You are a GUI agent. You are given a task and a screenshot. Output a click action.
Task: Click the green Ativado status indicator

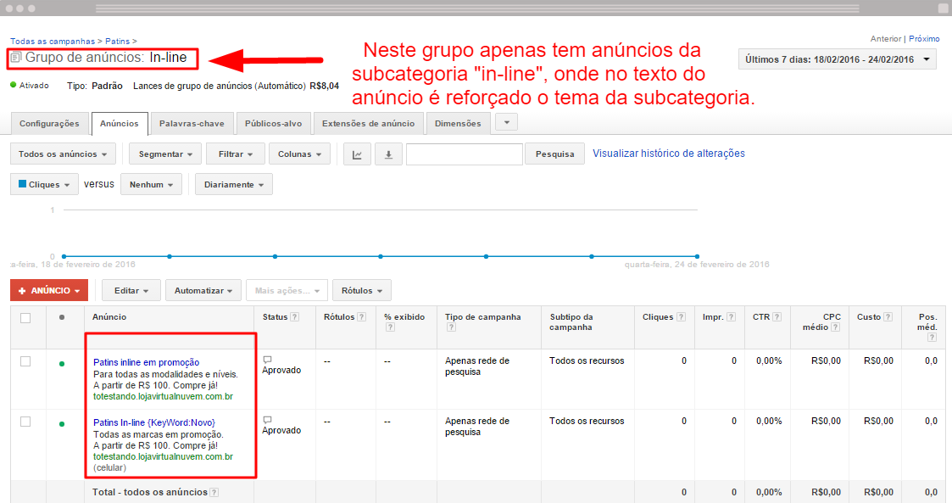(x=14, y=85)
